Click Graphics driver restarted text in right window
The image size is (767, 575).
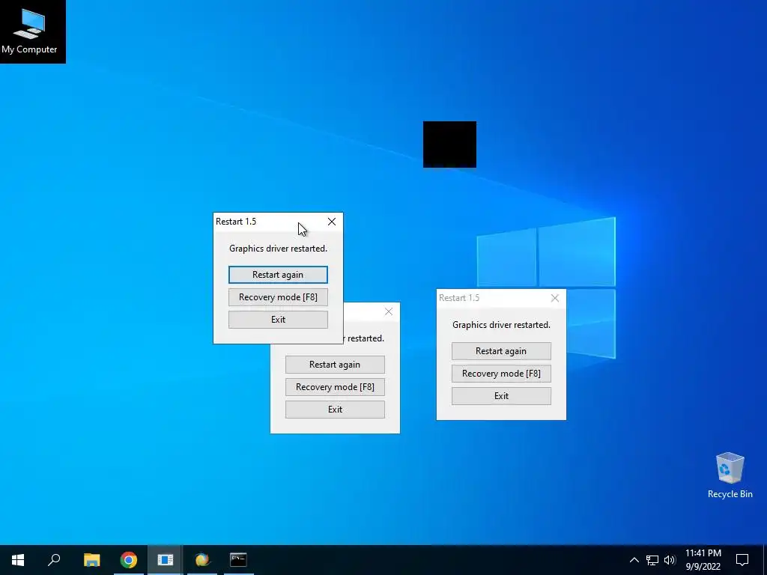click(x=501, y=325)
